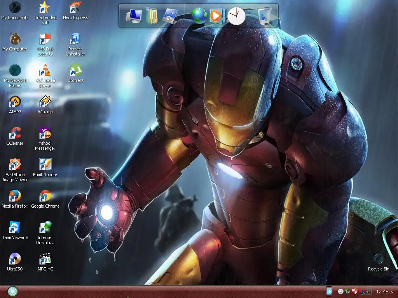Open the EN language bar indicator
398x298 pixels.
pos(329,291)
